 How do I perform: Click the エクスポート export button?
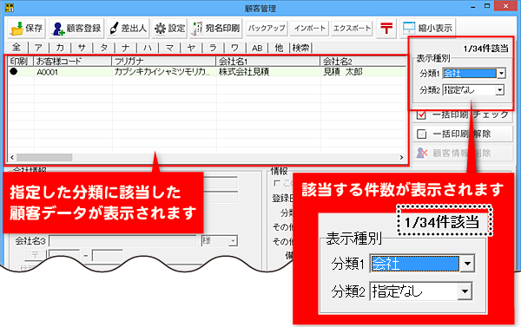click(x=352, y=29)
